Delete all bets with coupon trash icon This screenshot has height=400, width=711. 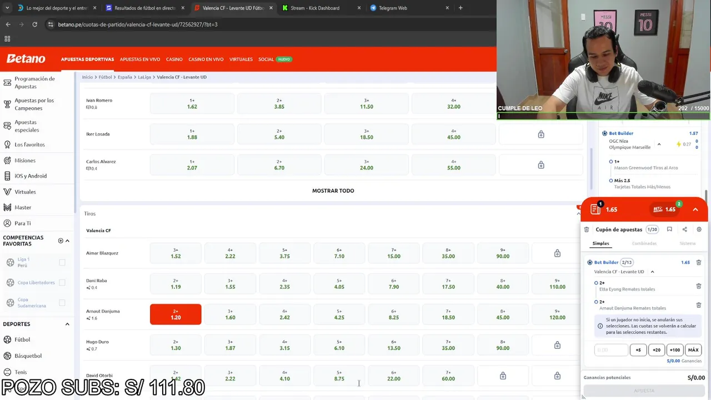(x=587, y=229)
